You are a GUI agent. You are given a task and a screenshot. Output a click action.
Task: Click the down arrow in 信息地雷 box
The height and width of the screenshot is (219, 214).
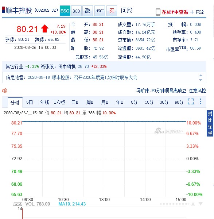pyautogui.click(x=201, y=80)
